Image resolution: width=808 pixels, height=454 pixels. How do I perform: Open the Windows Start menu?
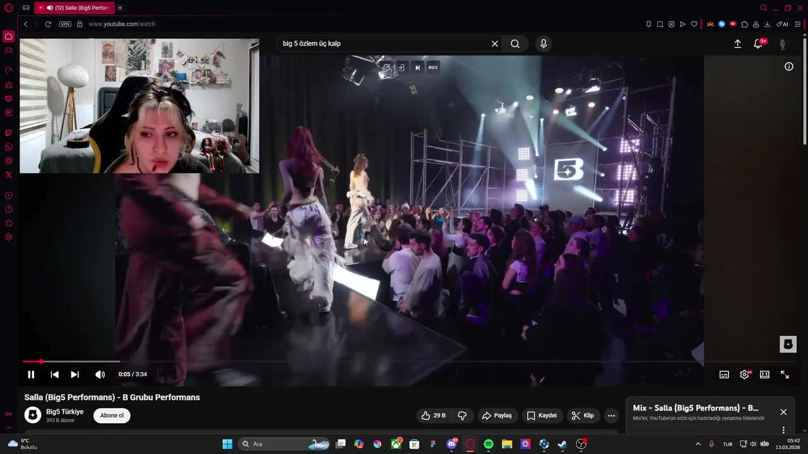click(x=227, y=444)
